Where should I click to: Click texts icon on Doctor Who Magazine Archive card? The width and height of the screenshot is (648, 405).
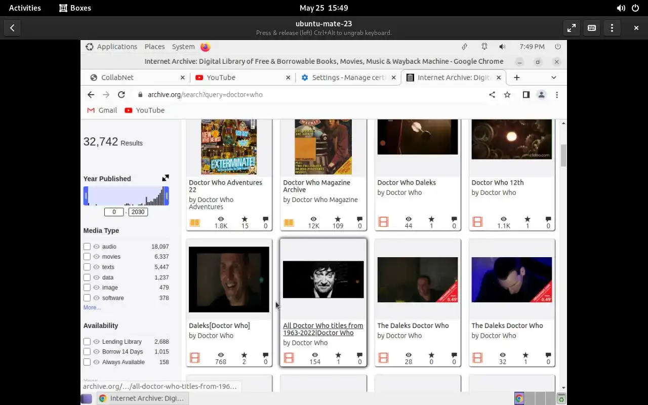[x=289, y=223]
